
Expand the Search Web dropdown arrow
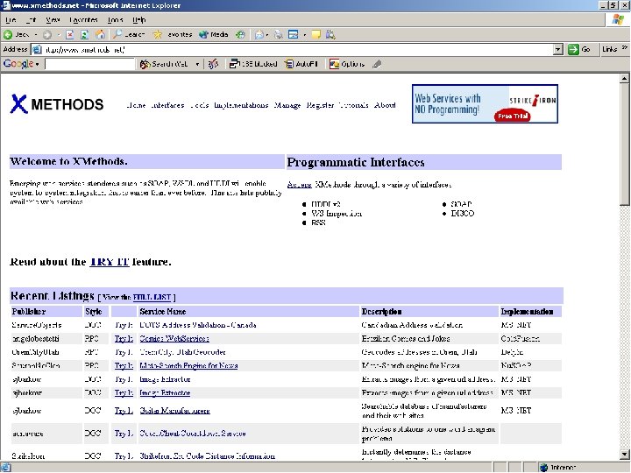pos(197,64)
